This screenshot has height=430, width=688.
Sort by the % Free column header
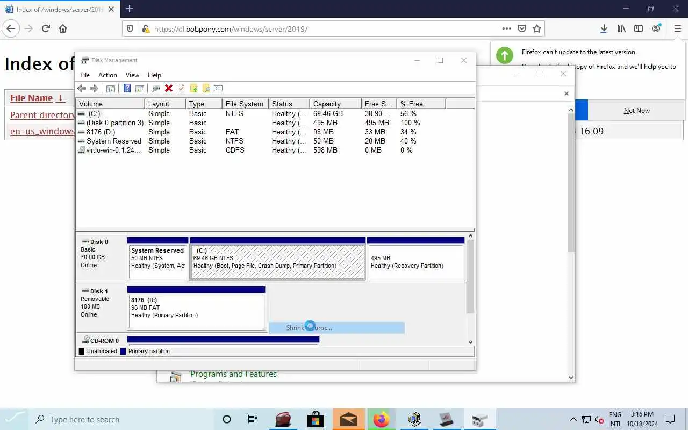421,104
